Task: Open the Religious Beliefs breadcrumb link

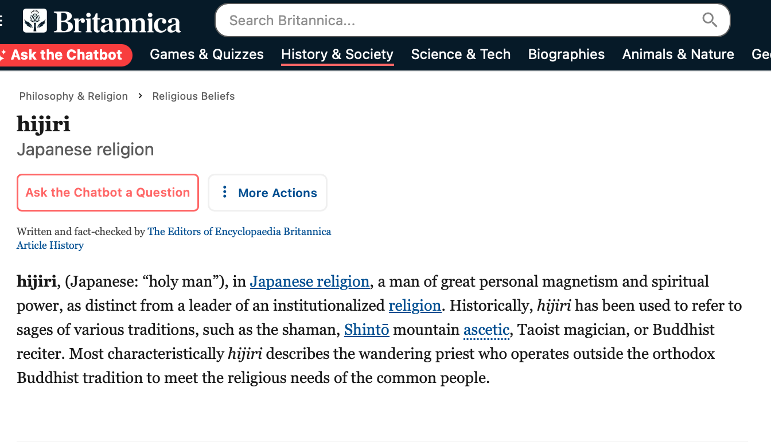Action: tap(193, 96)
